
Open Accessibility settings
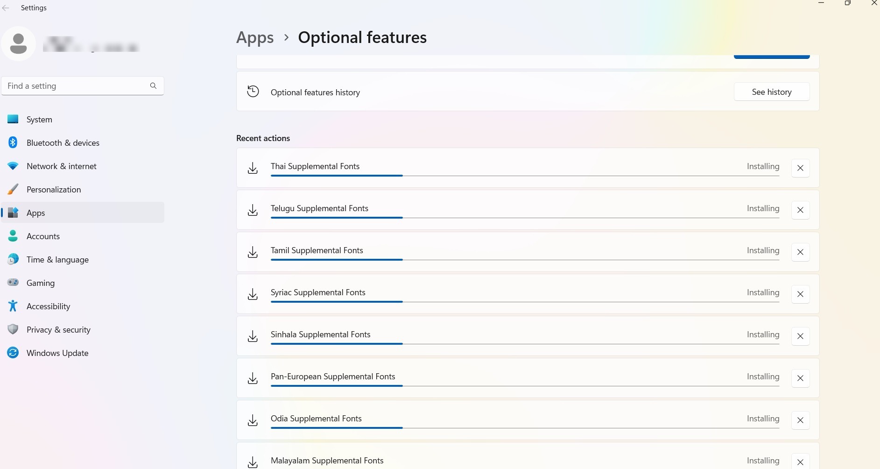(x=48, y=306)
